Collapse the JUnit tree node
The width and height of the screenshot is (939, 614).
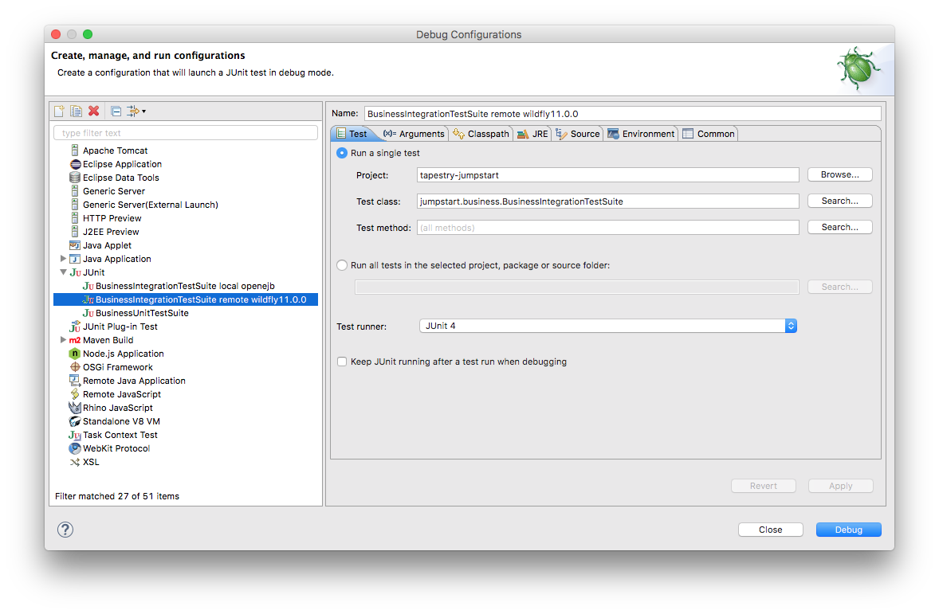pos(64,272)
